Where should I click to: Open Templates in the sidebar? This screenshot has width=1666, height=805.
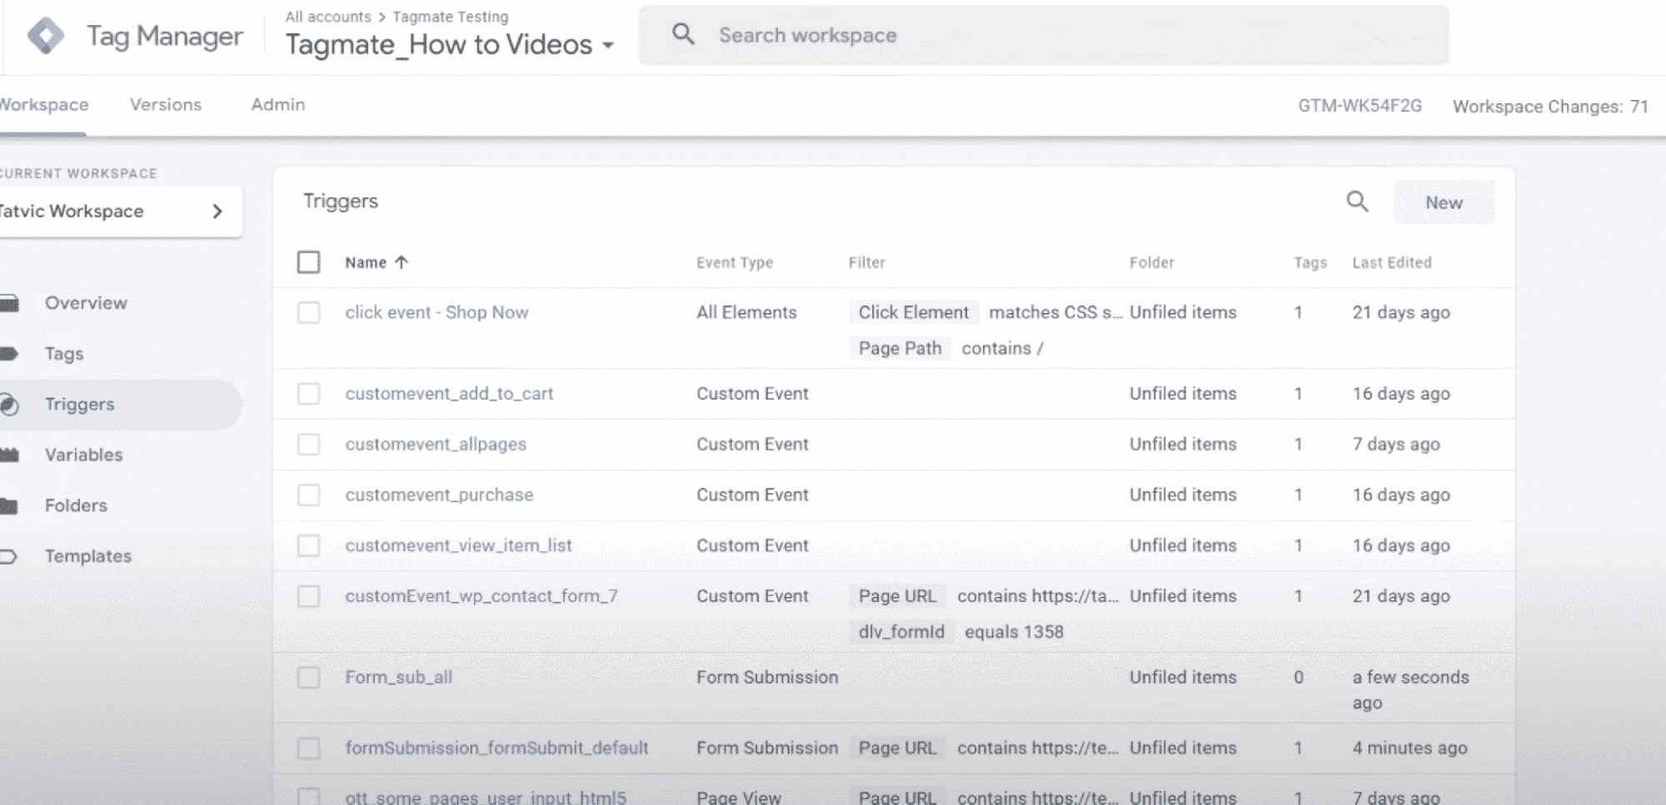coord(88,556)
